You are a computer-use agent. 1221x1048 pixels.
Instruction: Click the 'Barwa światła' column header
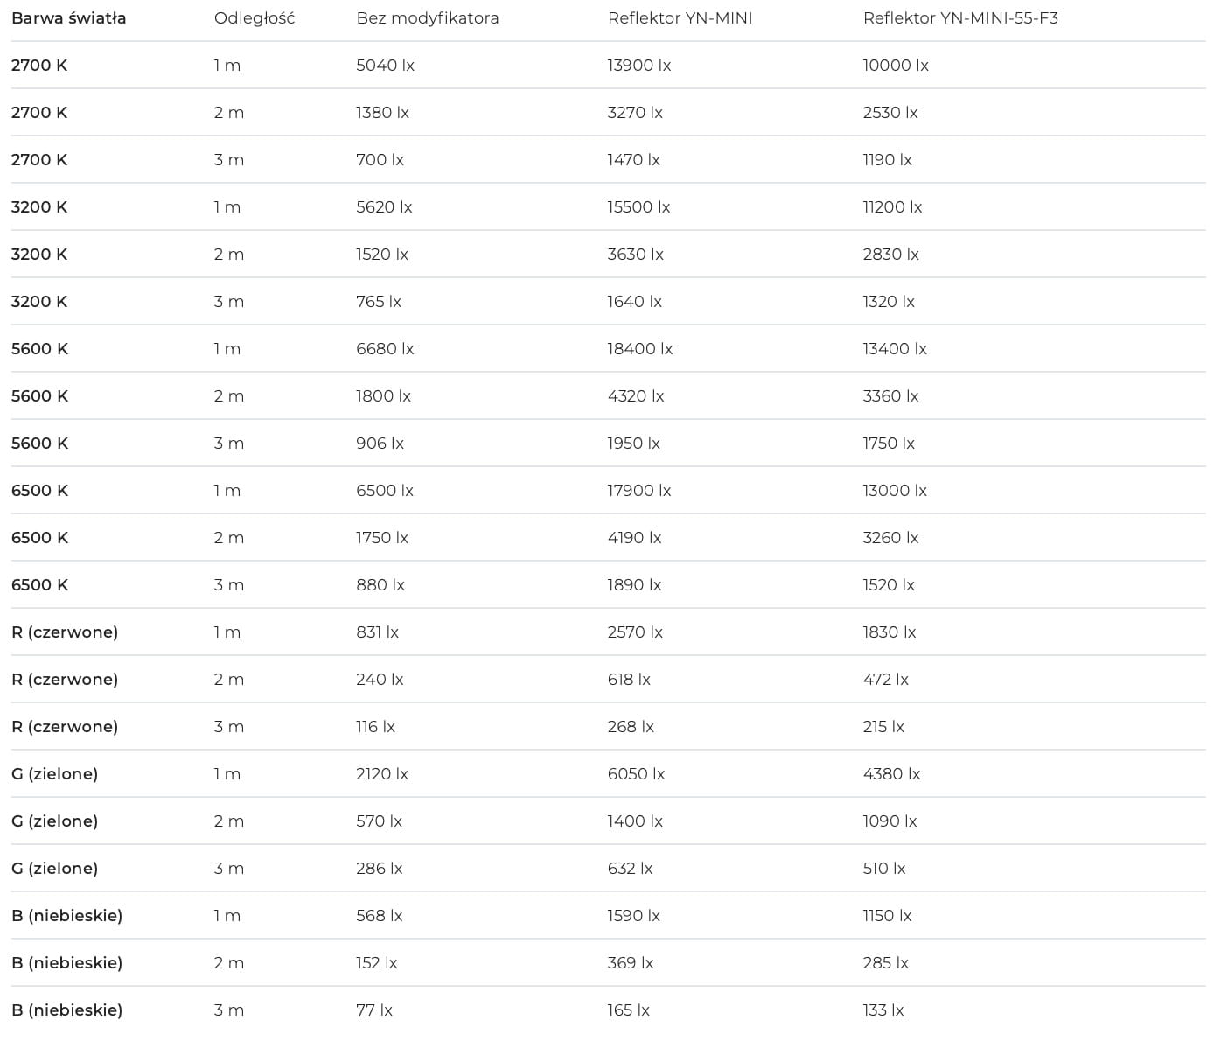(x=68, y=18)
